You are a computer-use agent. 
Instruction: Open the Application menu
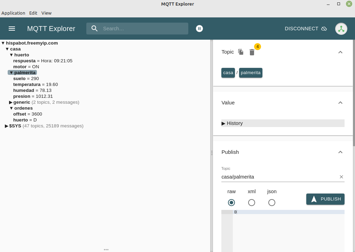pyautogui.click(x=13, y=13)
